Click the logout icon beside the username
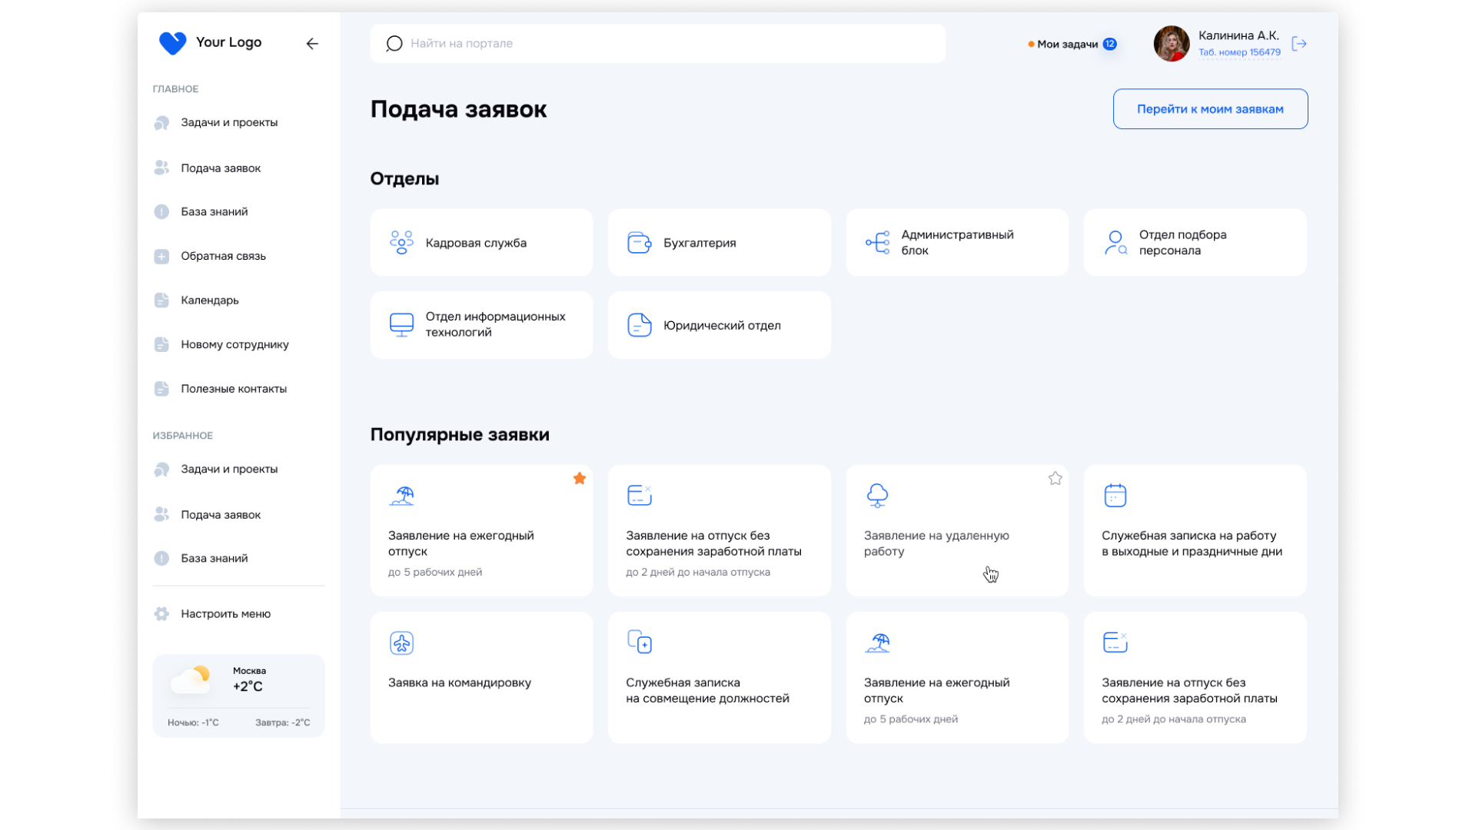This screenshot has width=1476, height=830. [1299, 44]
